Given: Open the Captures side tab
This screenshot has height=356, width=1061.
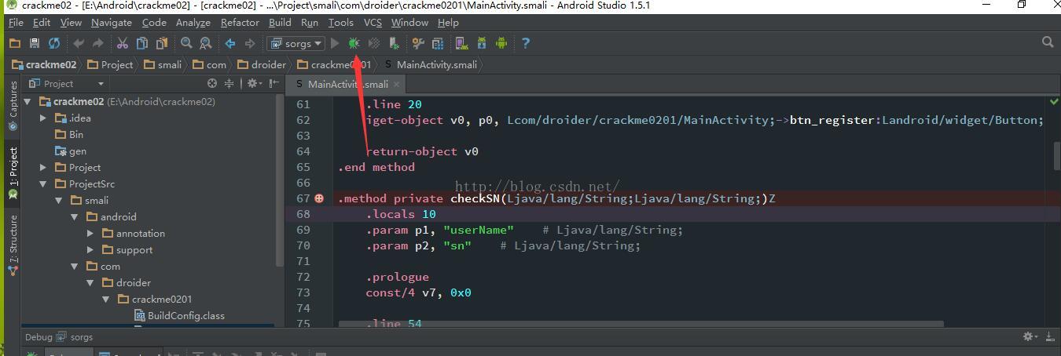Looking at the screenshot, I should 13,105.
